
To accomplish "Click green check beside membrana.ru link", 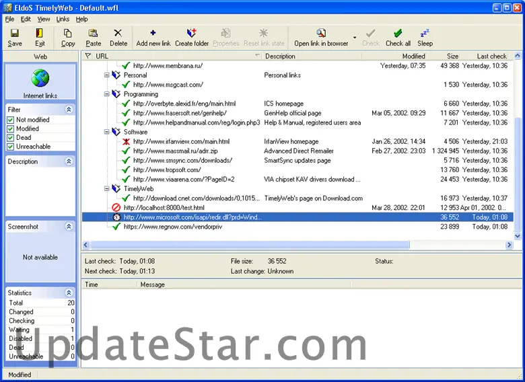I will [126, 65].
